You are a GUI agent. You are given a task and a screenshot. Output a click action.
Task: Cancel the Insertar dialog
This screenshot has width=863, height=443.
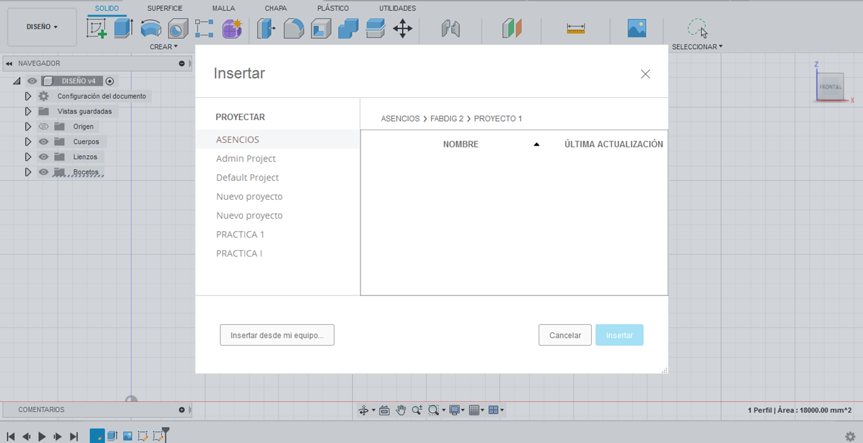click(565, 335)
